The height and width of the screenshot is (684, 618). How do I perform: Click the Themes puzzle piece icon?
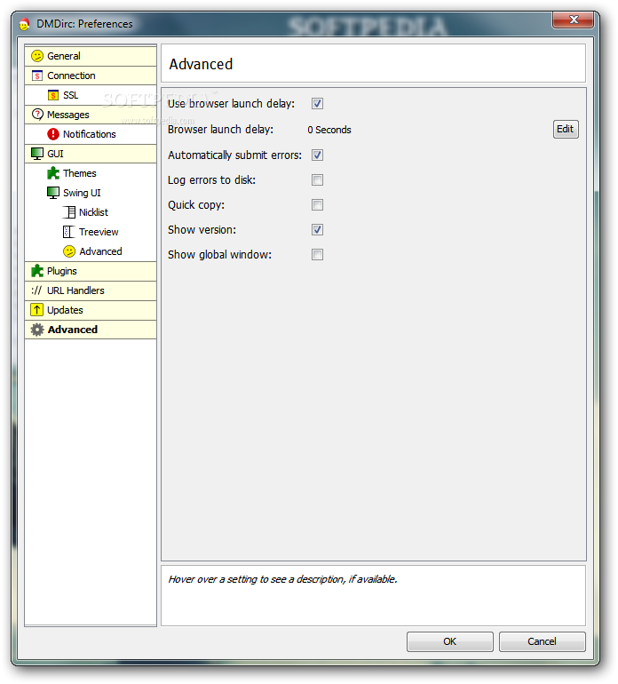click(x=53, y=173)
